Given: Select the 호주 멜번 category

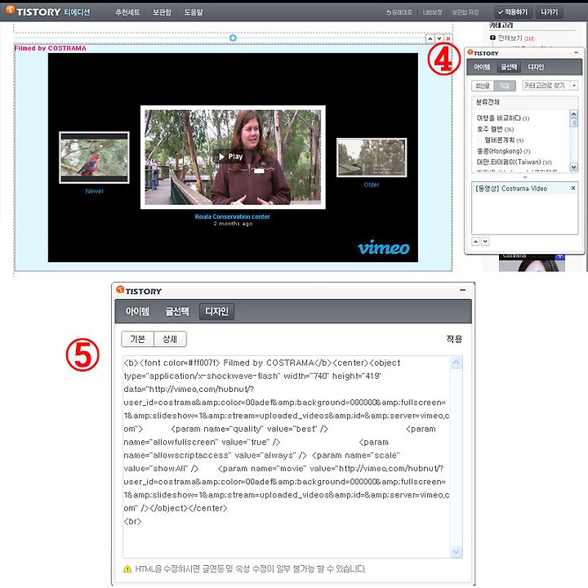Looking at the screenshot, I should pyautogui.click(x=495, y=129).
